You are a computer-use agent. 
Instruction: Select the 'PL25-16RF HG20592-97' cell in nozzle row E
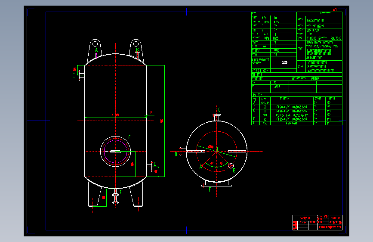(292, 119)
